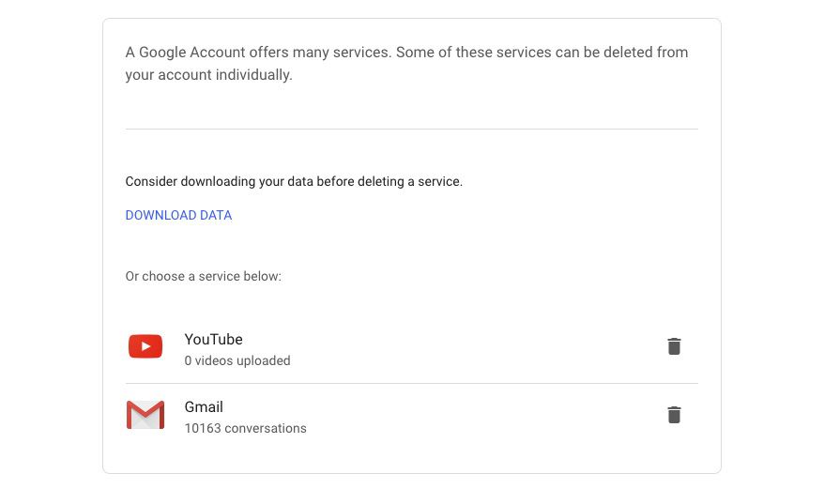Click the white play triangle in the YouTube logo
Screen dimensions: 824x504
[146, 346]
